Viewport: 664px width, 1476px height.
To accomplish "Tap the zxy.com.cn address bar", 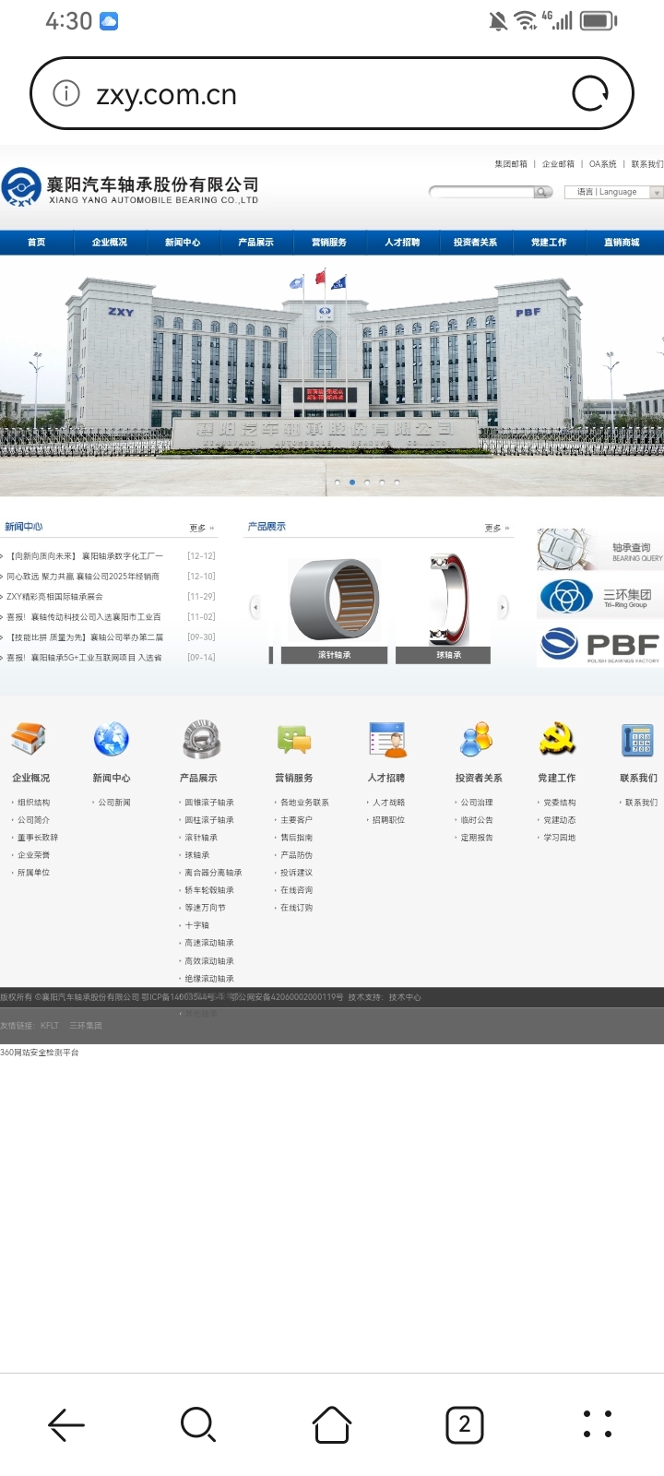I will click(x=332, y=93).
